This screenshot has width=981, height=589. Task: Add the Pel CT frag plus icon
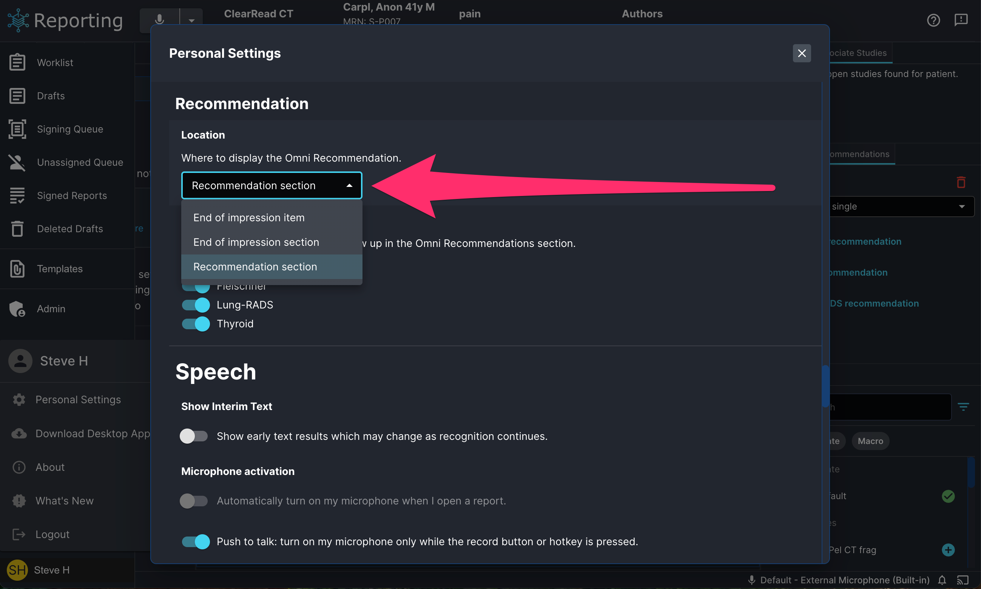[x=948, y=550]
